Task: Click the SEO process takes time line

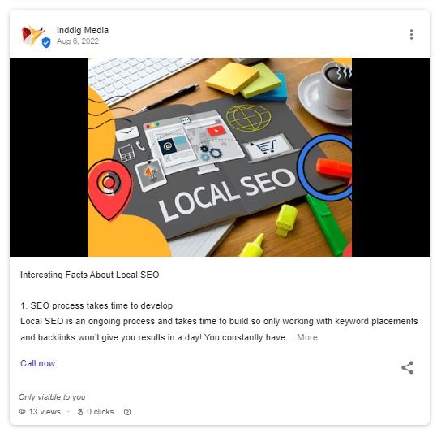Action: click(x=96, y=305)
